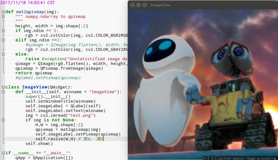Viewport: 278px width, 160px height.
Task: Click 'self.setWindowTitle(winname)' line
Action: 61,101
